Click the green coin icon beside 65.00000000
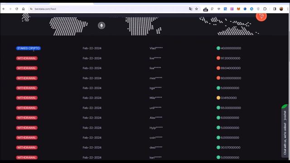Screen dimensions: 290x163 tap(218, 108)
